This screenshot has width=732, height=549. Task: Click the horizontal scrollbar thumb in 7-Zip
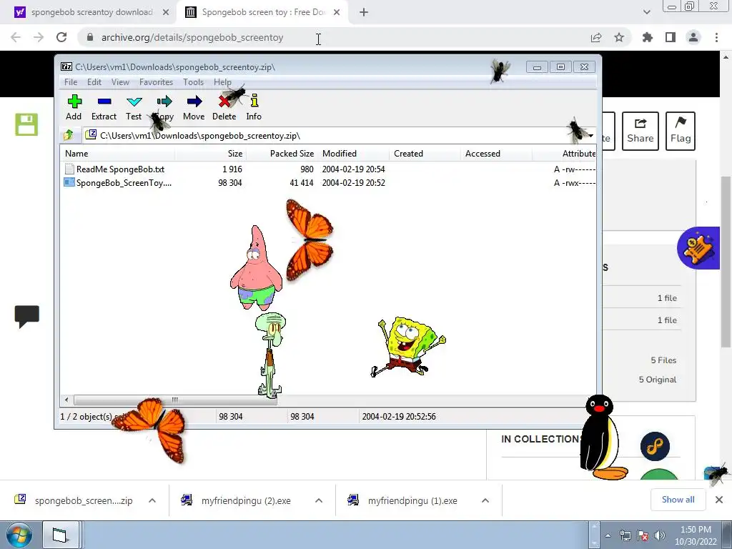click(175, 400)
